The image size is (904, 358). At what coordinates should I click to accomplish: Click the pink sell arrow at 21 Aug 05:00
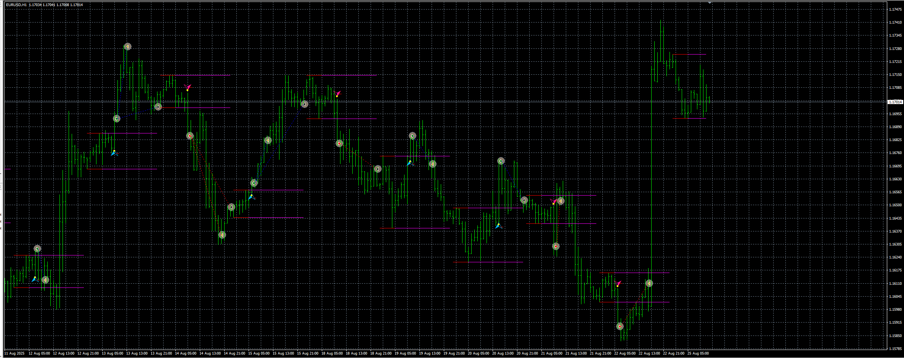tap(554, 202)
